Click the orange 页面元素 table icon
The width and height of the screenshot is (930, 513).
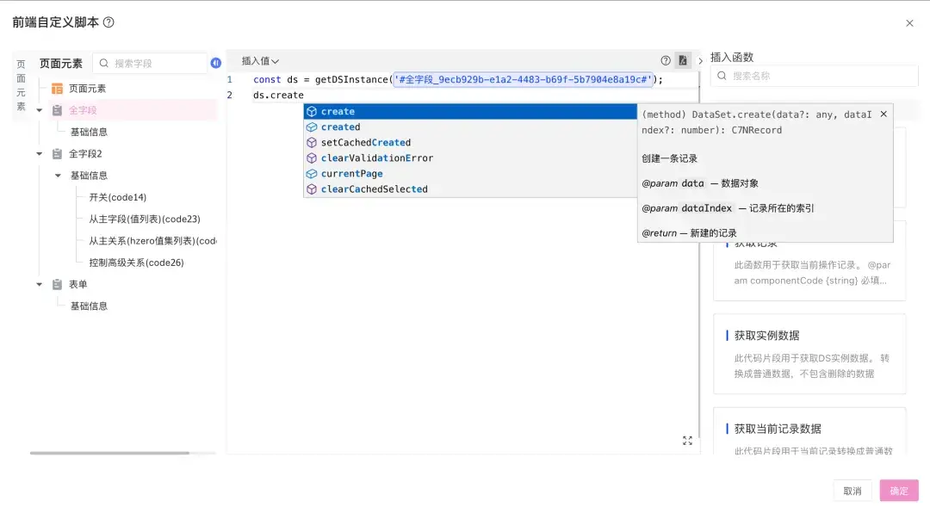coord(57,89)
